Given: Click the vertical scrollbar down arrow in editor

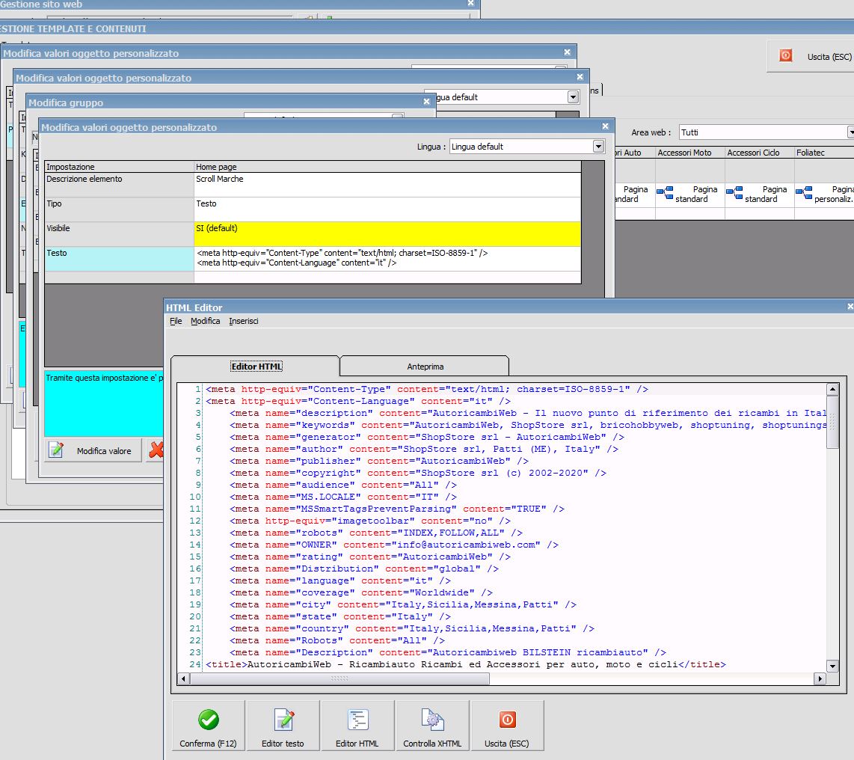Looking at the screenshot, I should (x=832, y=666).
